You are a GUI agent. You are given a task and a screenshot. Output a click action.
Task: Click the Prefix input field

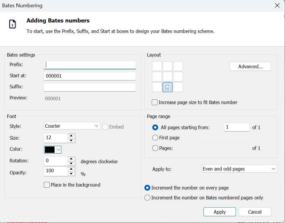[90, 65]
